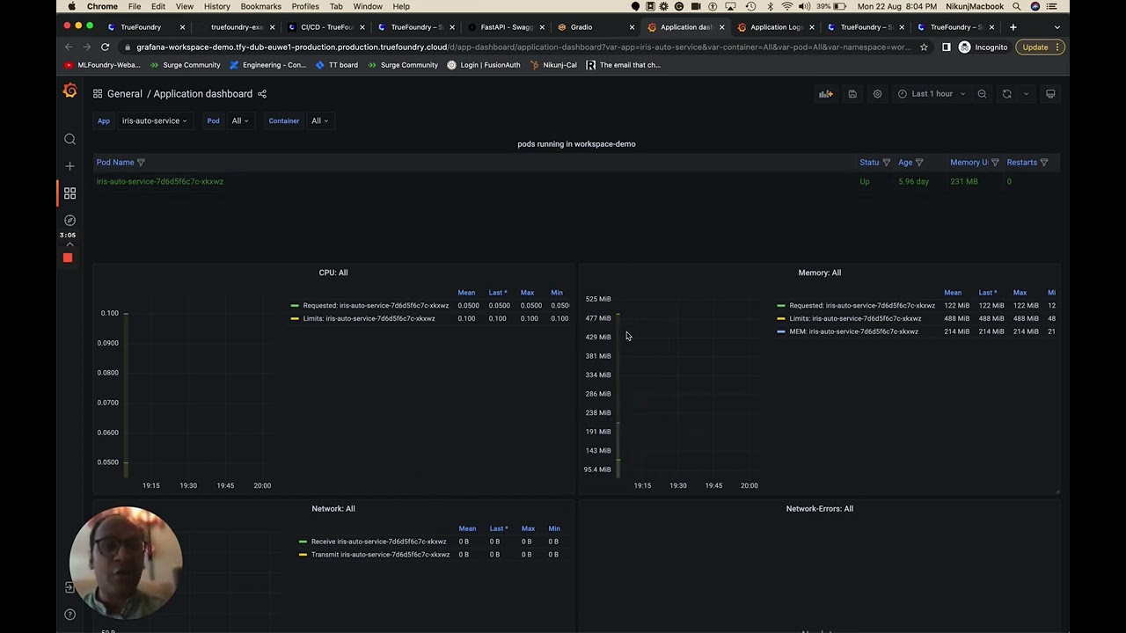
Task: Click the presenter webcam thumbnail
Action: tap(126, 563)
